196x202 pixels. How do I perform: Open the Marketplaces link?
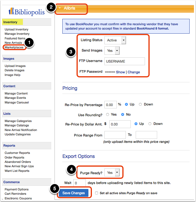coord(14,48)
